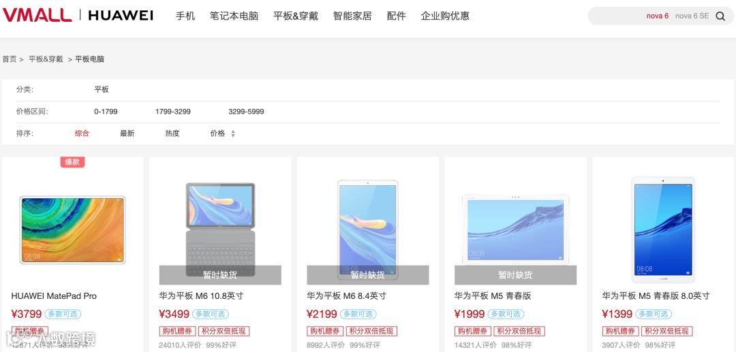The image size is (736, 352).
Task: Sort products by 最新
Action: tap(127, 133)
